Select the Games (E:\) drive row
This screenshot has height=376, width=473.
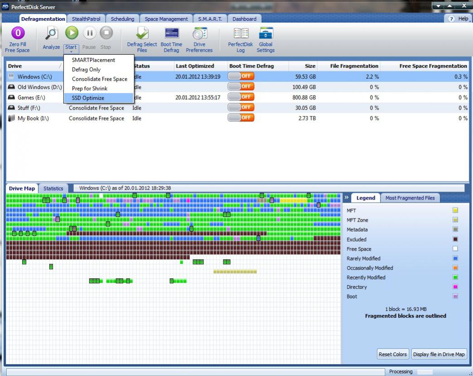pyautogui.click(x=237, y=97)
